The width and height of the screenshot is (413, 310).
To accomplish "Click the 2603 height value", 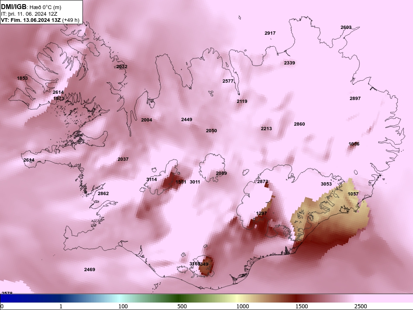I will tap(346, 27).
